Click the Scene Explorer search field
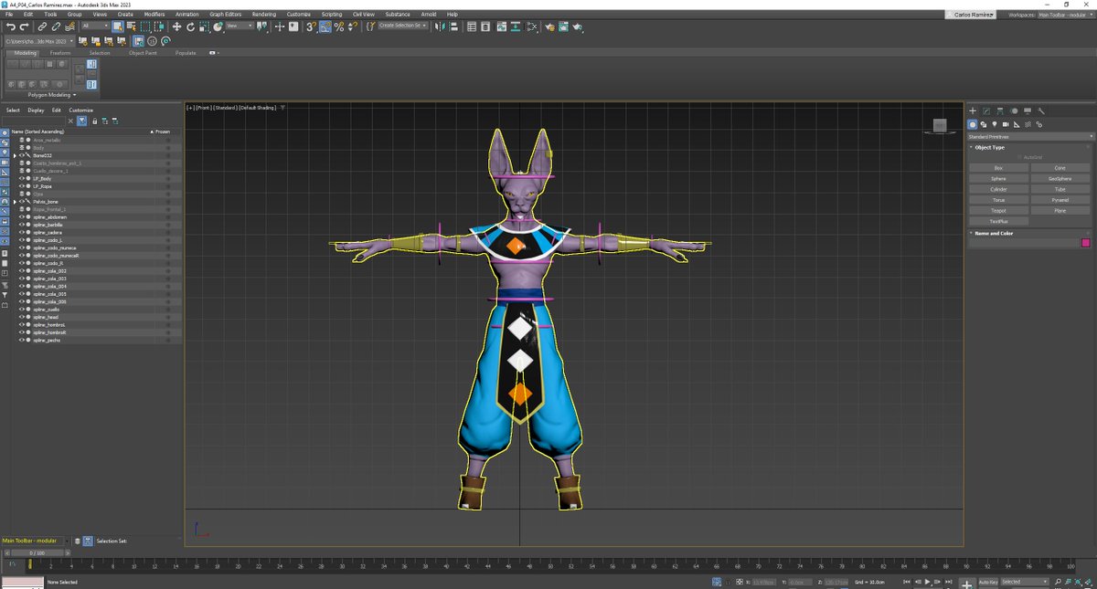1097x589 pixels. pos(34,121)
